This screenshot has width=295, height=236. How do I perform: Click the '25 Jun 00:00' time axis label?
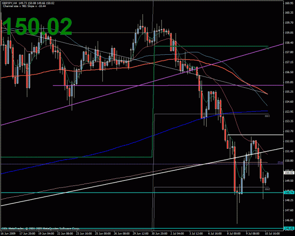(x=102, y=234)
